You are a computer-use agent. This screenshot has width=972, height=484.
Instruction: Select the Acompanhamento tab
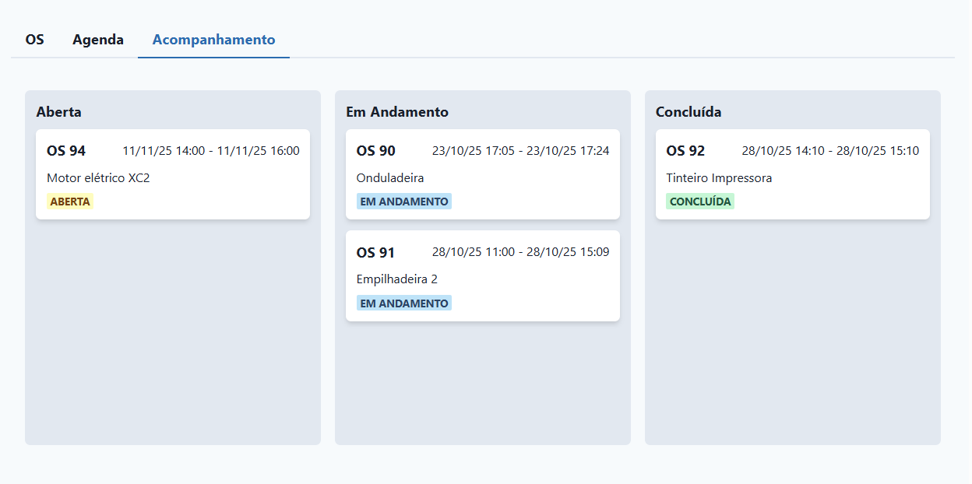click(213, 40)
